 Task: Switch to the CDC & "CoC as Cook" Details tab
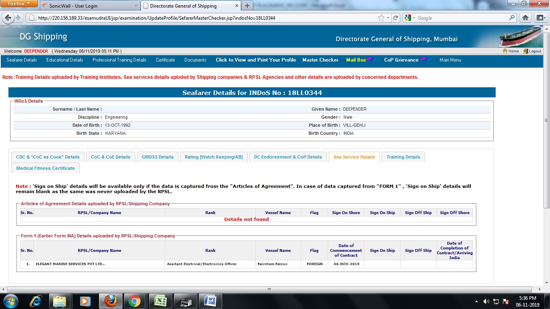48,157
